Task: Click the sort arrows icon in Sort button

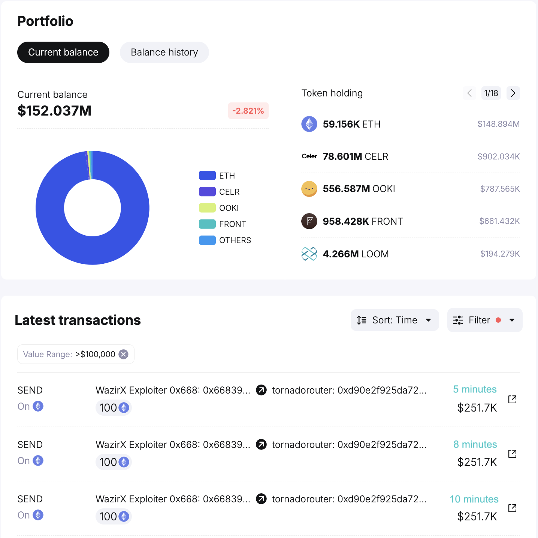Action: click(x=361, y=320)
